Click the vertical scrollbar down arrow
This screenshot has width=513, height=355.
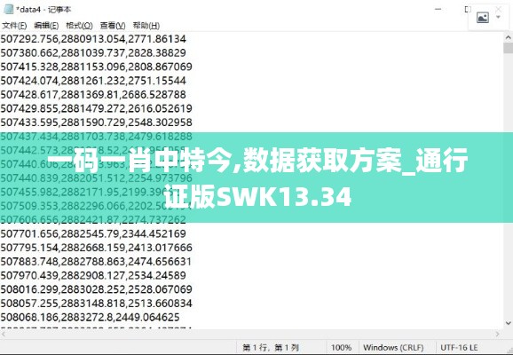click(x=508, y=323)
